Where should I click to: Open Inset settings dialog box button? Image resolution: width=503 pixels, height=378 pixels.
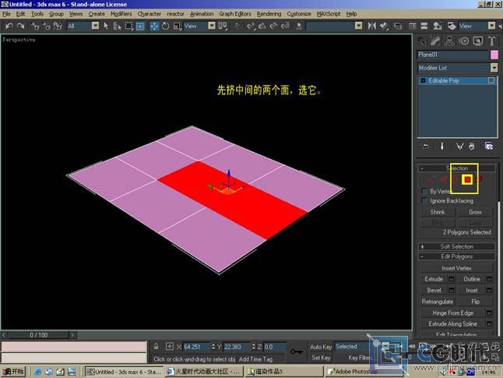point(489,291)
